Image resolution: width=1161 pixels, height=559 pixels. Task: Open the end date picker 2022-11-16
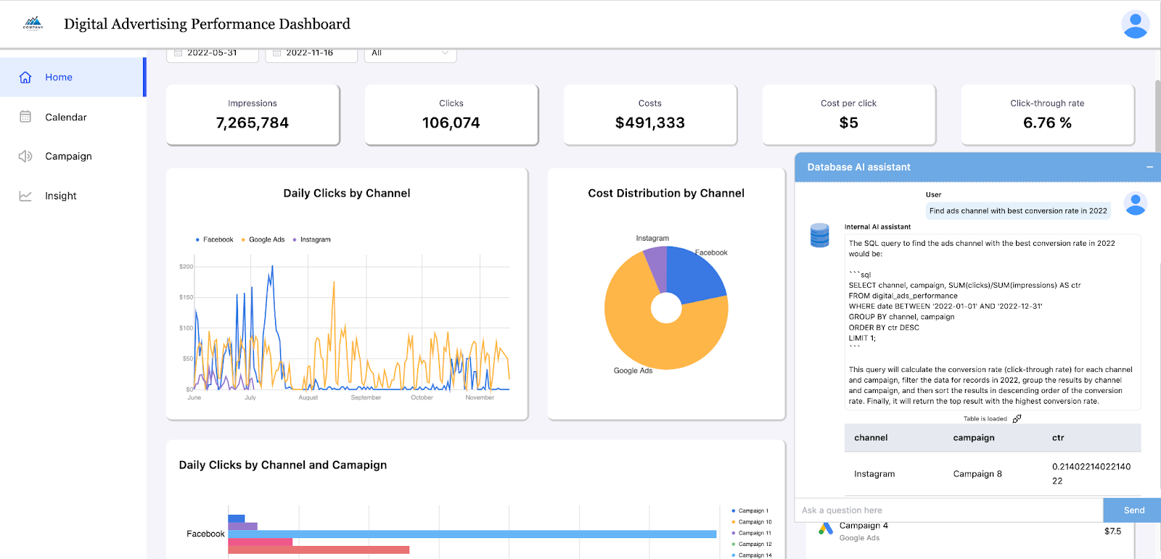point(311,54)
